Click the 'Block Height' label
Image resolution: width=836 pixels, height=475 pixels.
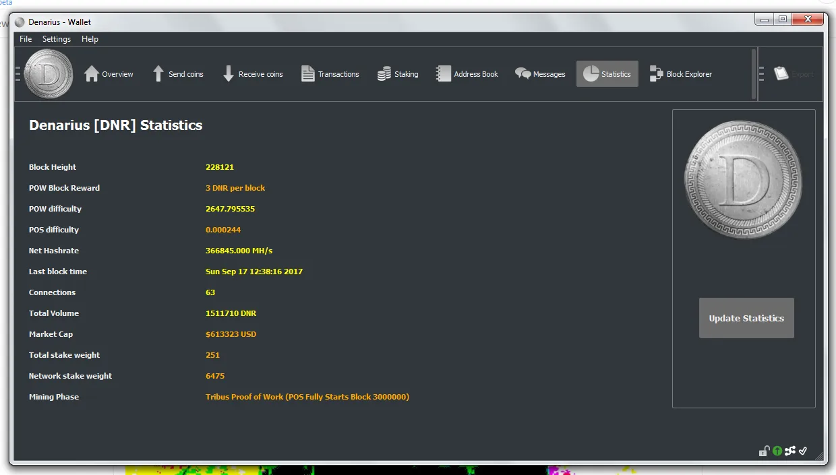point(53,167)
